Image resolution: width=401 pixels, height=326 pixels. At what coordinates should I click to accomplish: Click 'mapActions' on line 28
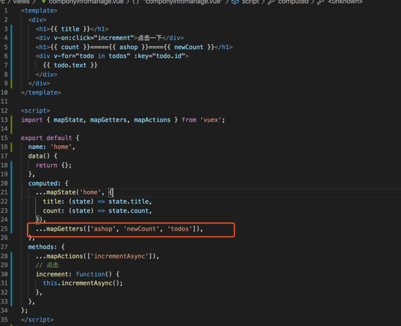[x=65, y=256]
